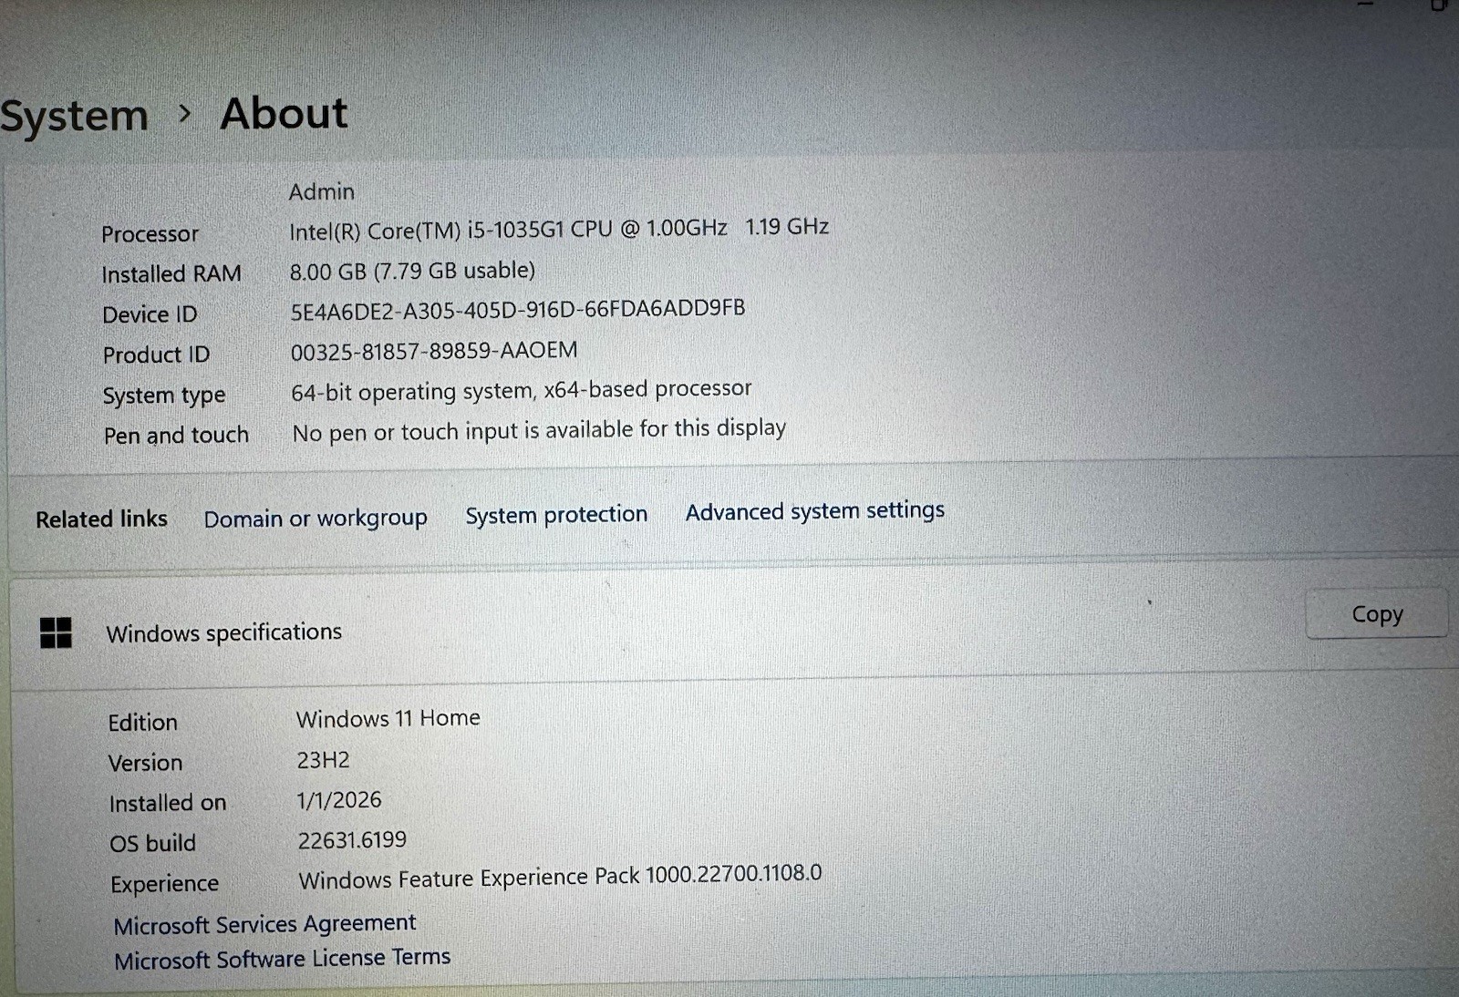Select the installed on date 1/1/2026

coord(339,799)
